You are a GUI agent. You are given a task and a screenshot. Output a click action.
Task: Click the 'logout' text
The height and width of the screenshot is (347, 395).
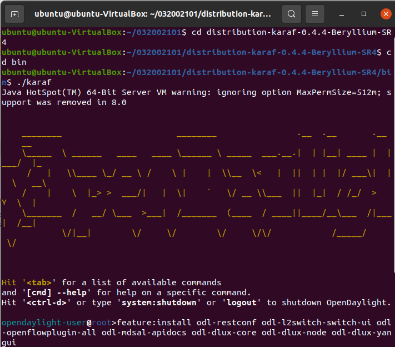coord(242,303)
